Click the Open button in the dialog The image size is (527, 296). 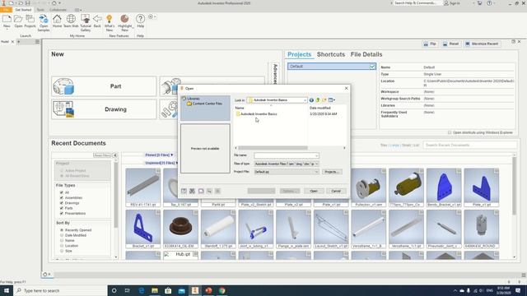(314, 191)
